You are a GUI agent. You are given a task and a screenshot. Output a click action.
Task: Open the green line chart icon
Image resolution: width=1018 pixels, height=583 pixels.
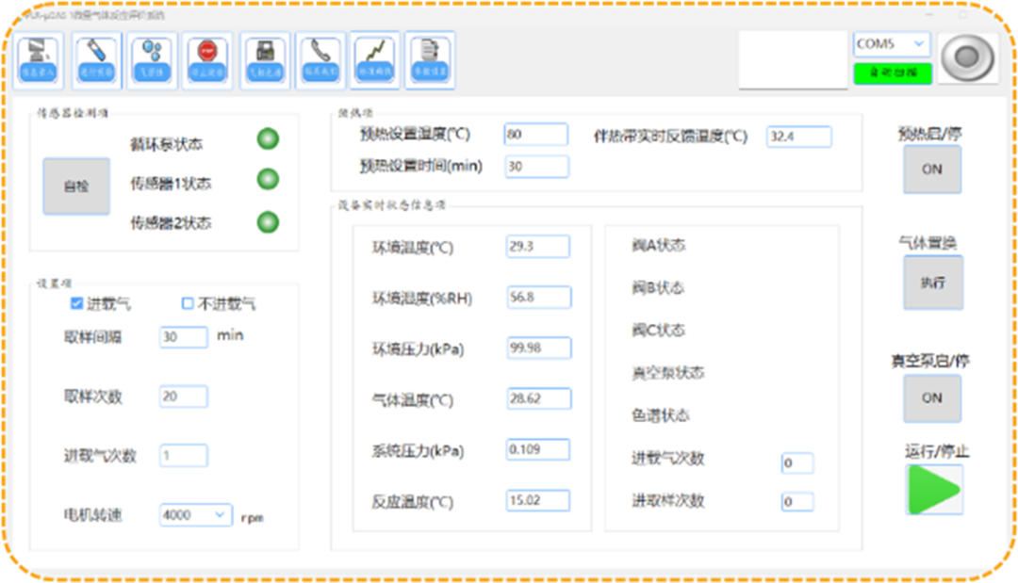pyautogui.click(x=375, y=60)
